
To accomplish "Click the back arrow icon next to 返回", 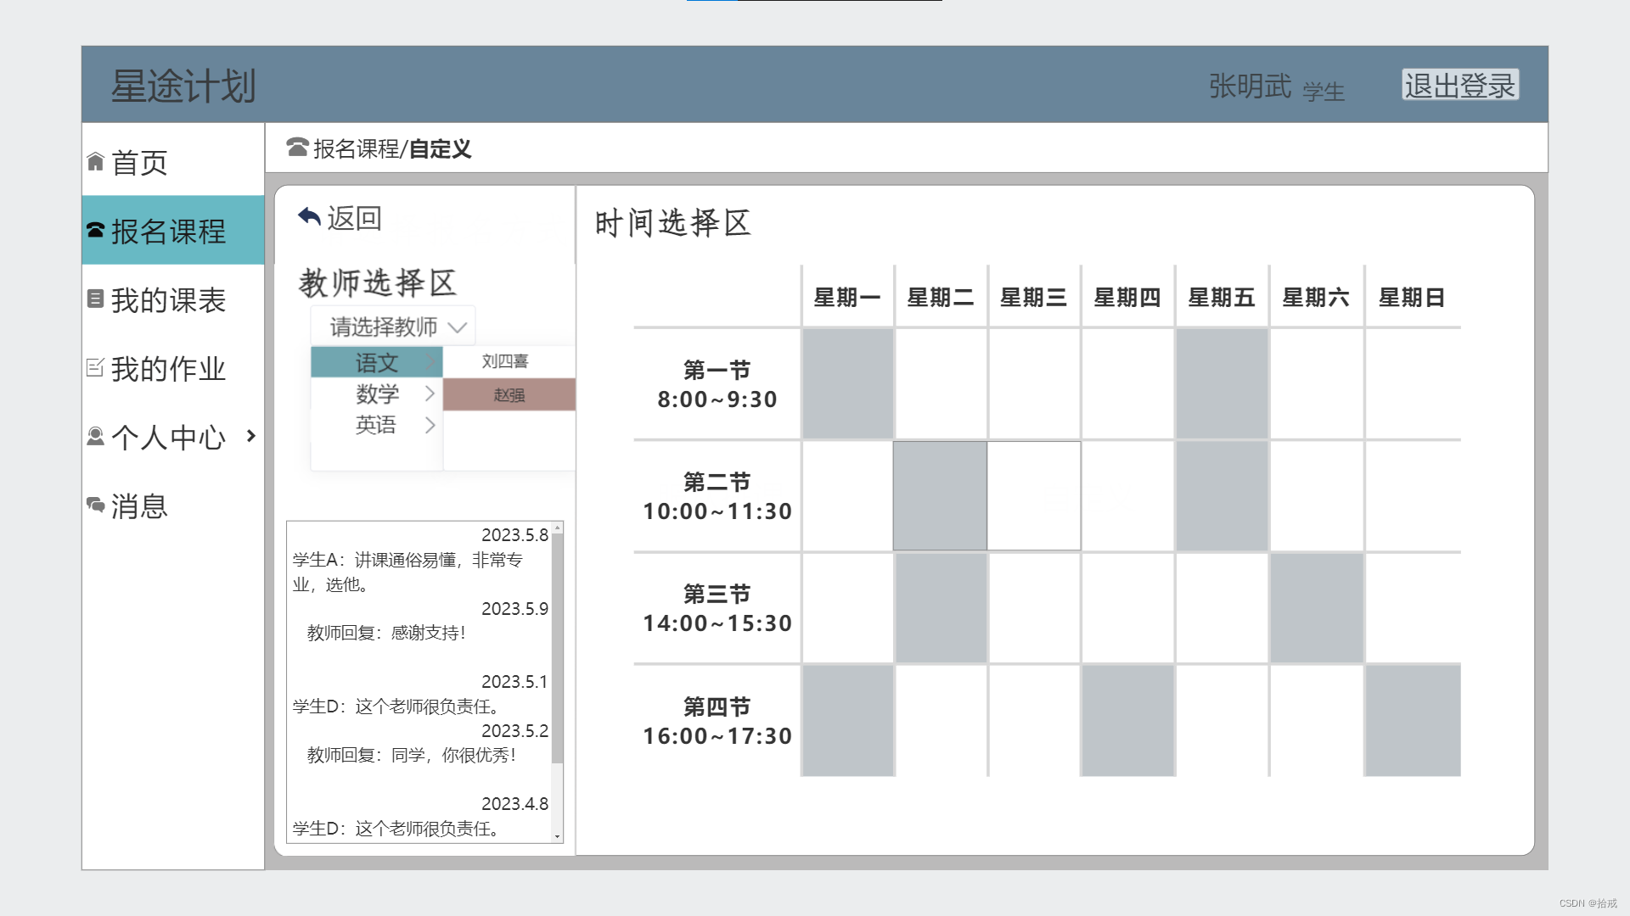I will pyautogui.click(x=309, y=217).
